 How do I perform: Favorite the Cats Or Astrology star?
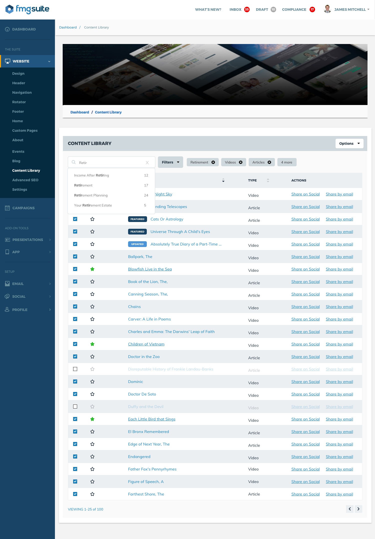[x=92, y=219]
